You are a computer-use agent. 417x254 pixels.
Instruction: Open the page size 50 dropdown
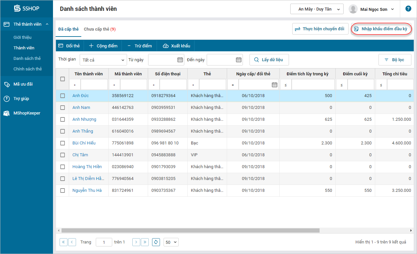pyautogui.click(x=171, y=242)
